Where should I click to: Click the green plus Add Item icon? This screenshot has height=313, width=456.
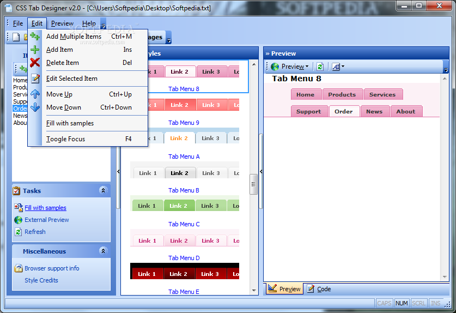[x=35, y=50]
